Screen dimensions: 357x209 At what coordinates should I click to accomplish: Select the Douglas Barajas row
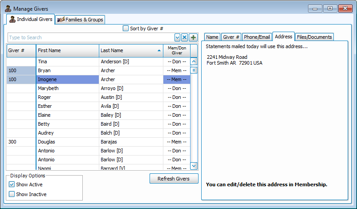click(98, 142)
